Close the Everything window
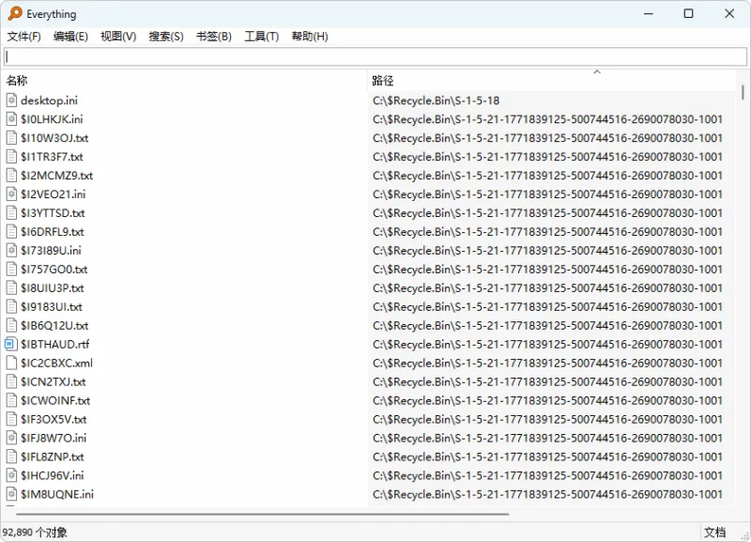This screenshot has width=751, height=542. [729, 13]
